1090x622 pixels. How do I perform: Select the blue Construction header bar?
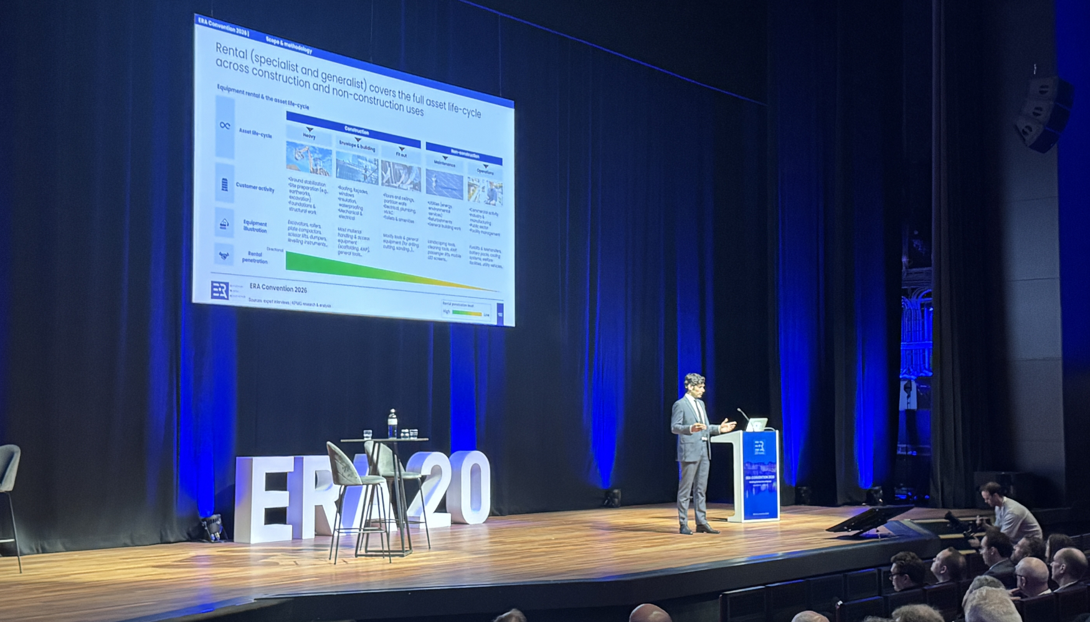click(x=353, y=129)
